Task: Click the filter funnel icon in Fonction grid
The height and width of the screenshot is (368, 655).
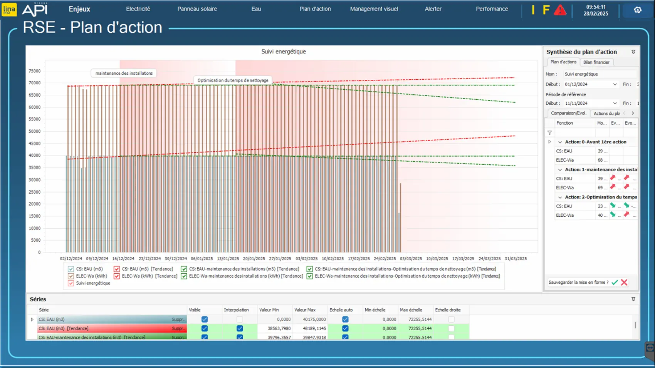Action: (x=549, y=133)
